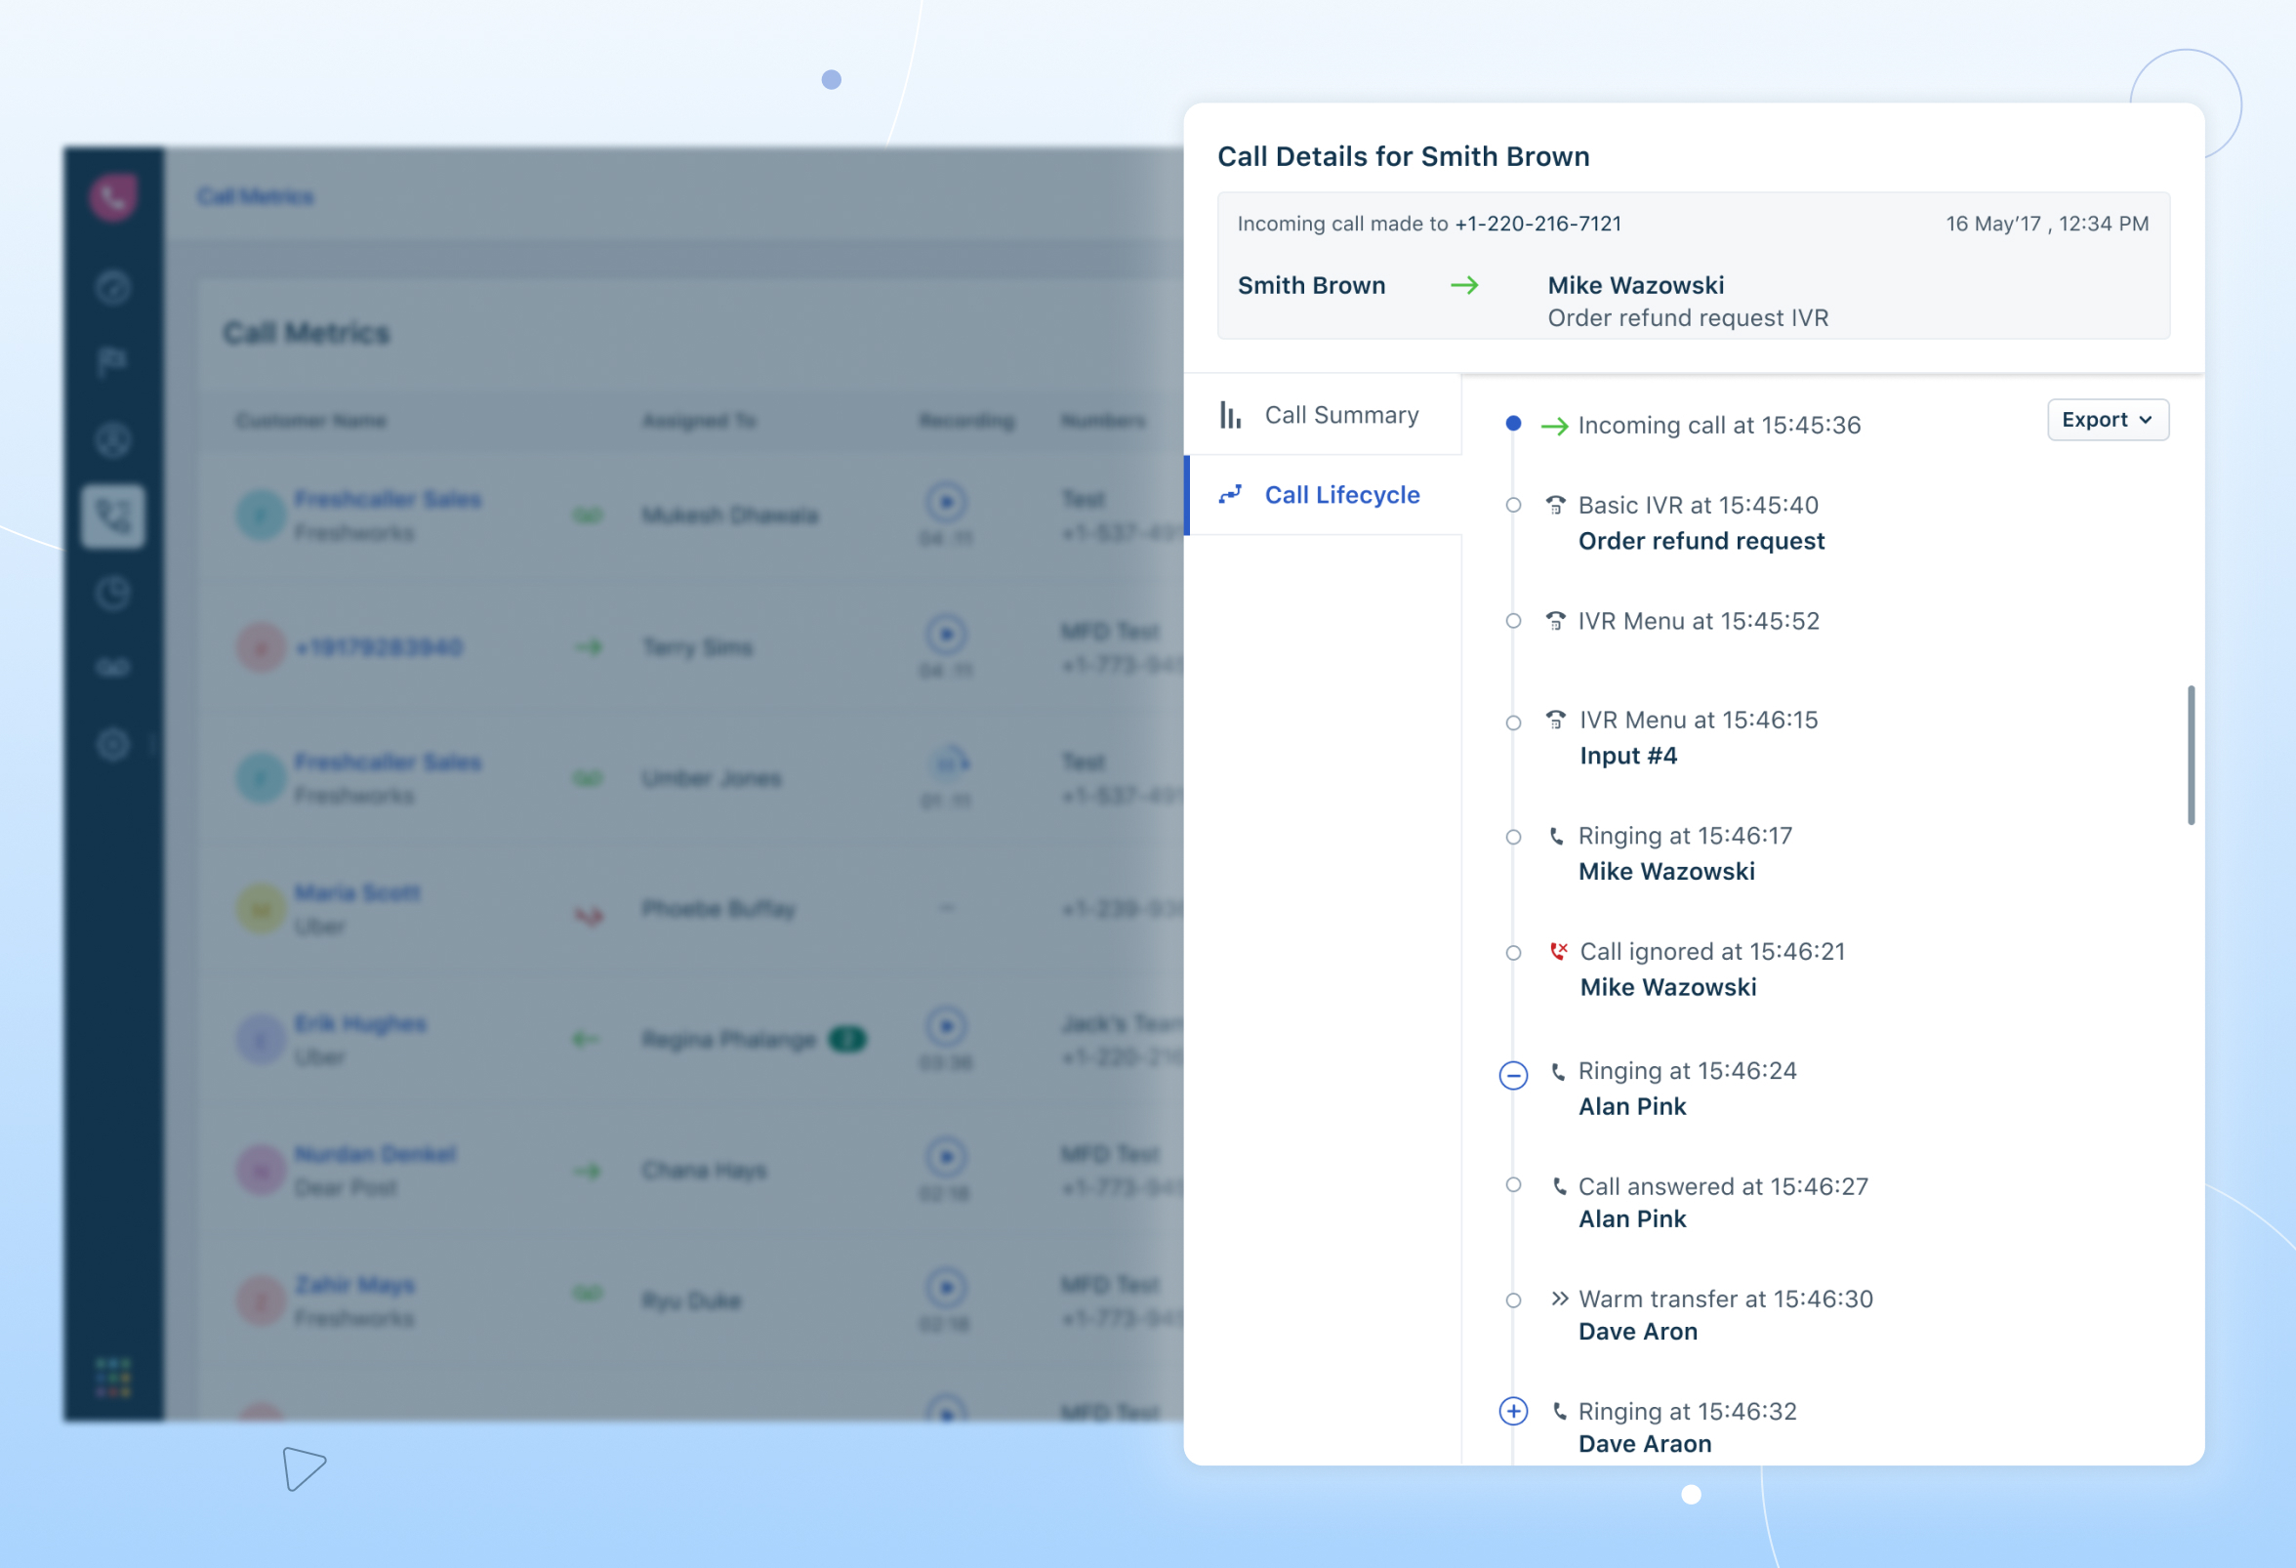Open the +19179283940 customer link
Viewport: 2296px width, 1568px height.
point(380,648)
